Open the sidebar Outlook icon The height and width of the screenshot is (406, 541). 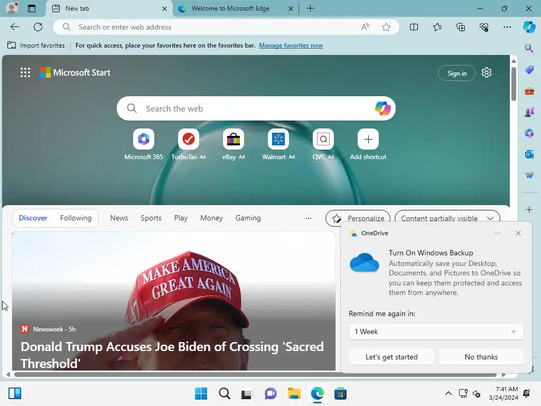tap(529, 154)
